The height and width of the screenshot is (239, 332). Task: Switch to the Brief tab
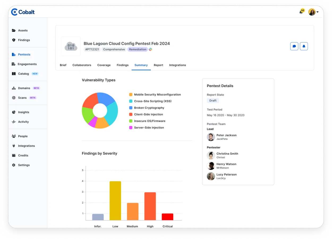pos(63,65)
